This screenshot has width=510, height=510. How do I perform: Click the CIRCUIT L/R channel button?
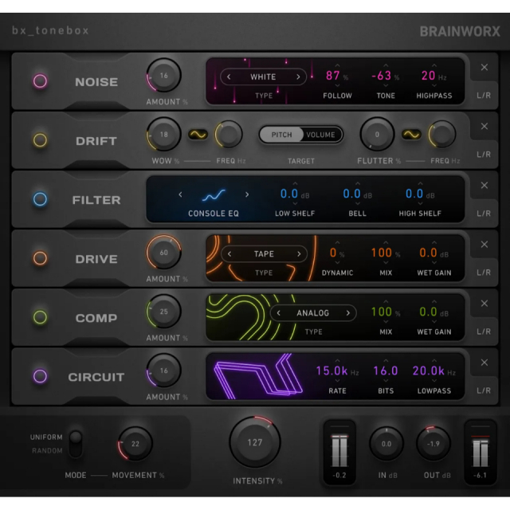click(x=484, y=390)
